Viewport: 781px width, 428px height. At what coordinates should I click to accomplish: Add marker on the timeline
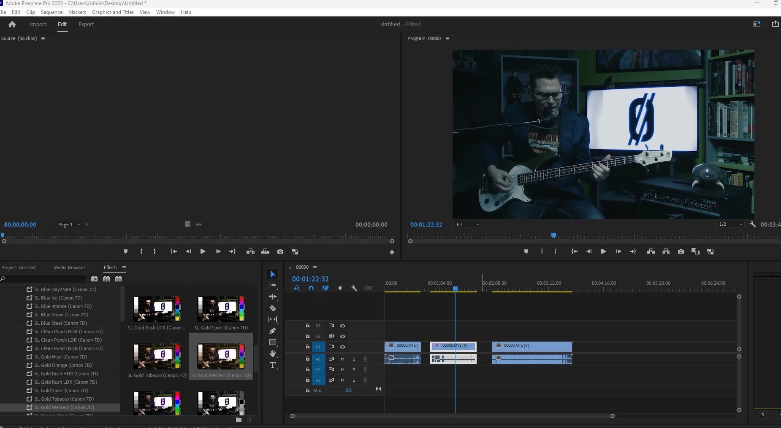(x=340, y=289)
